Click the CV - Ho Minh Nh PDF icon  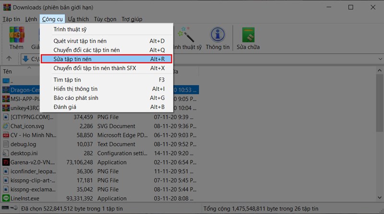6,135
